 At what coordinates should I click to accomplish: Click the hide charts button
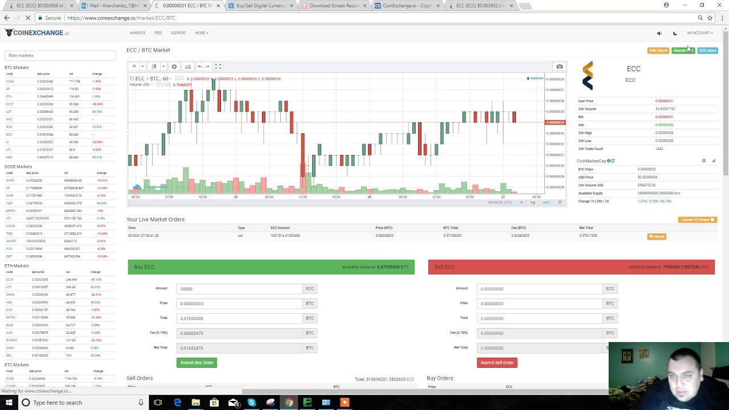658,50
